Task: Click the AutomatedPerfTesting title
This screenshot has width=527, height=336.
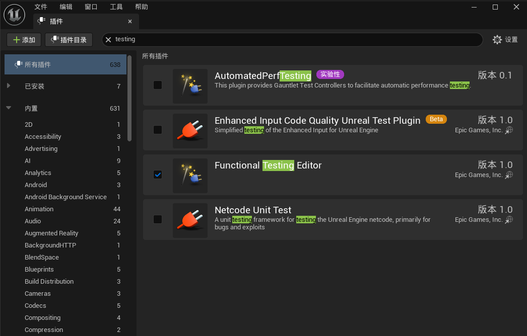Action: pos(263,76)
